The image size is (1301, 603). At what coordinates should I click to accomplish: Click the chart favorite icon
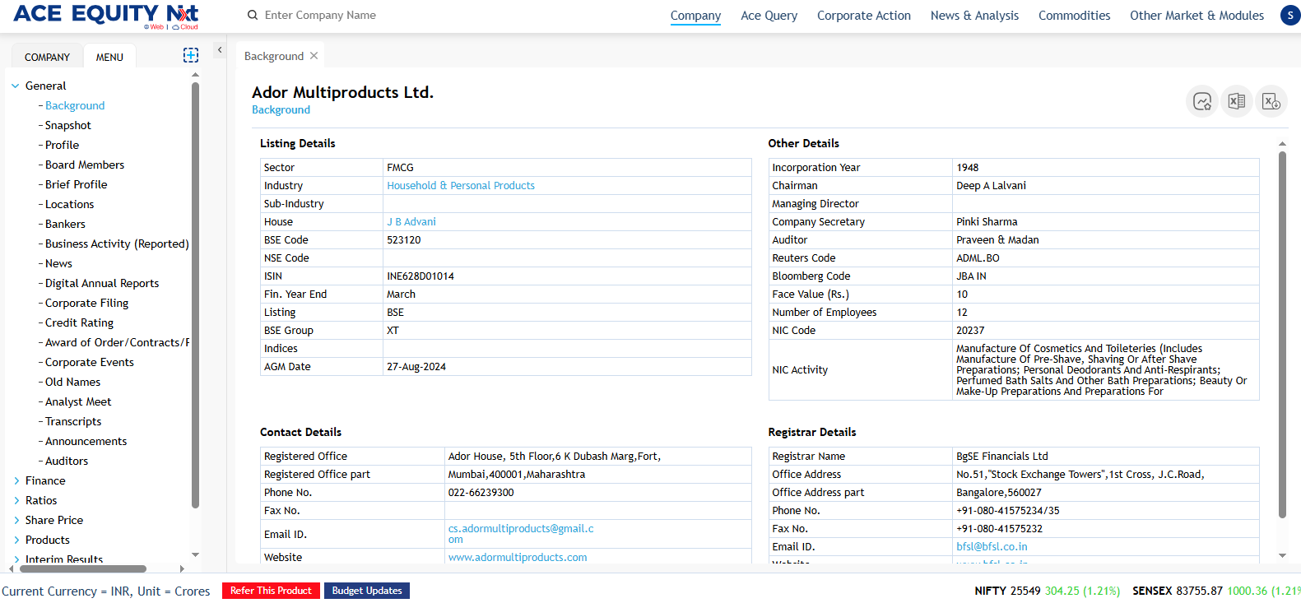1202,101
